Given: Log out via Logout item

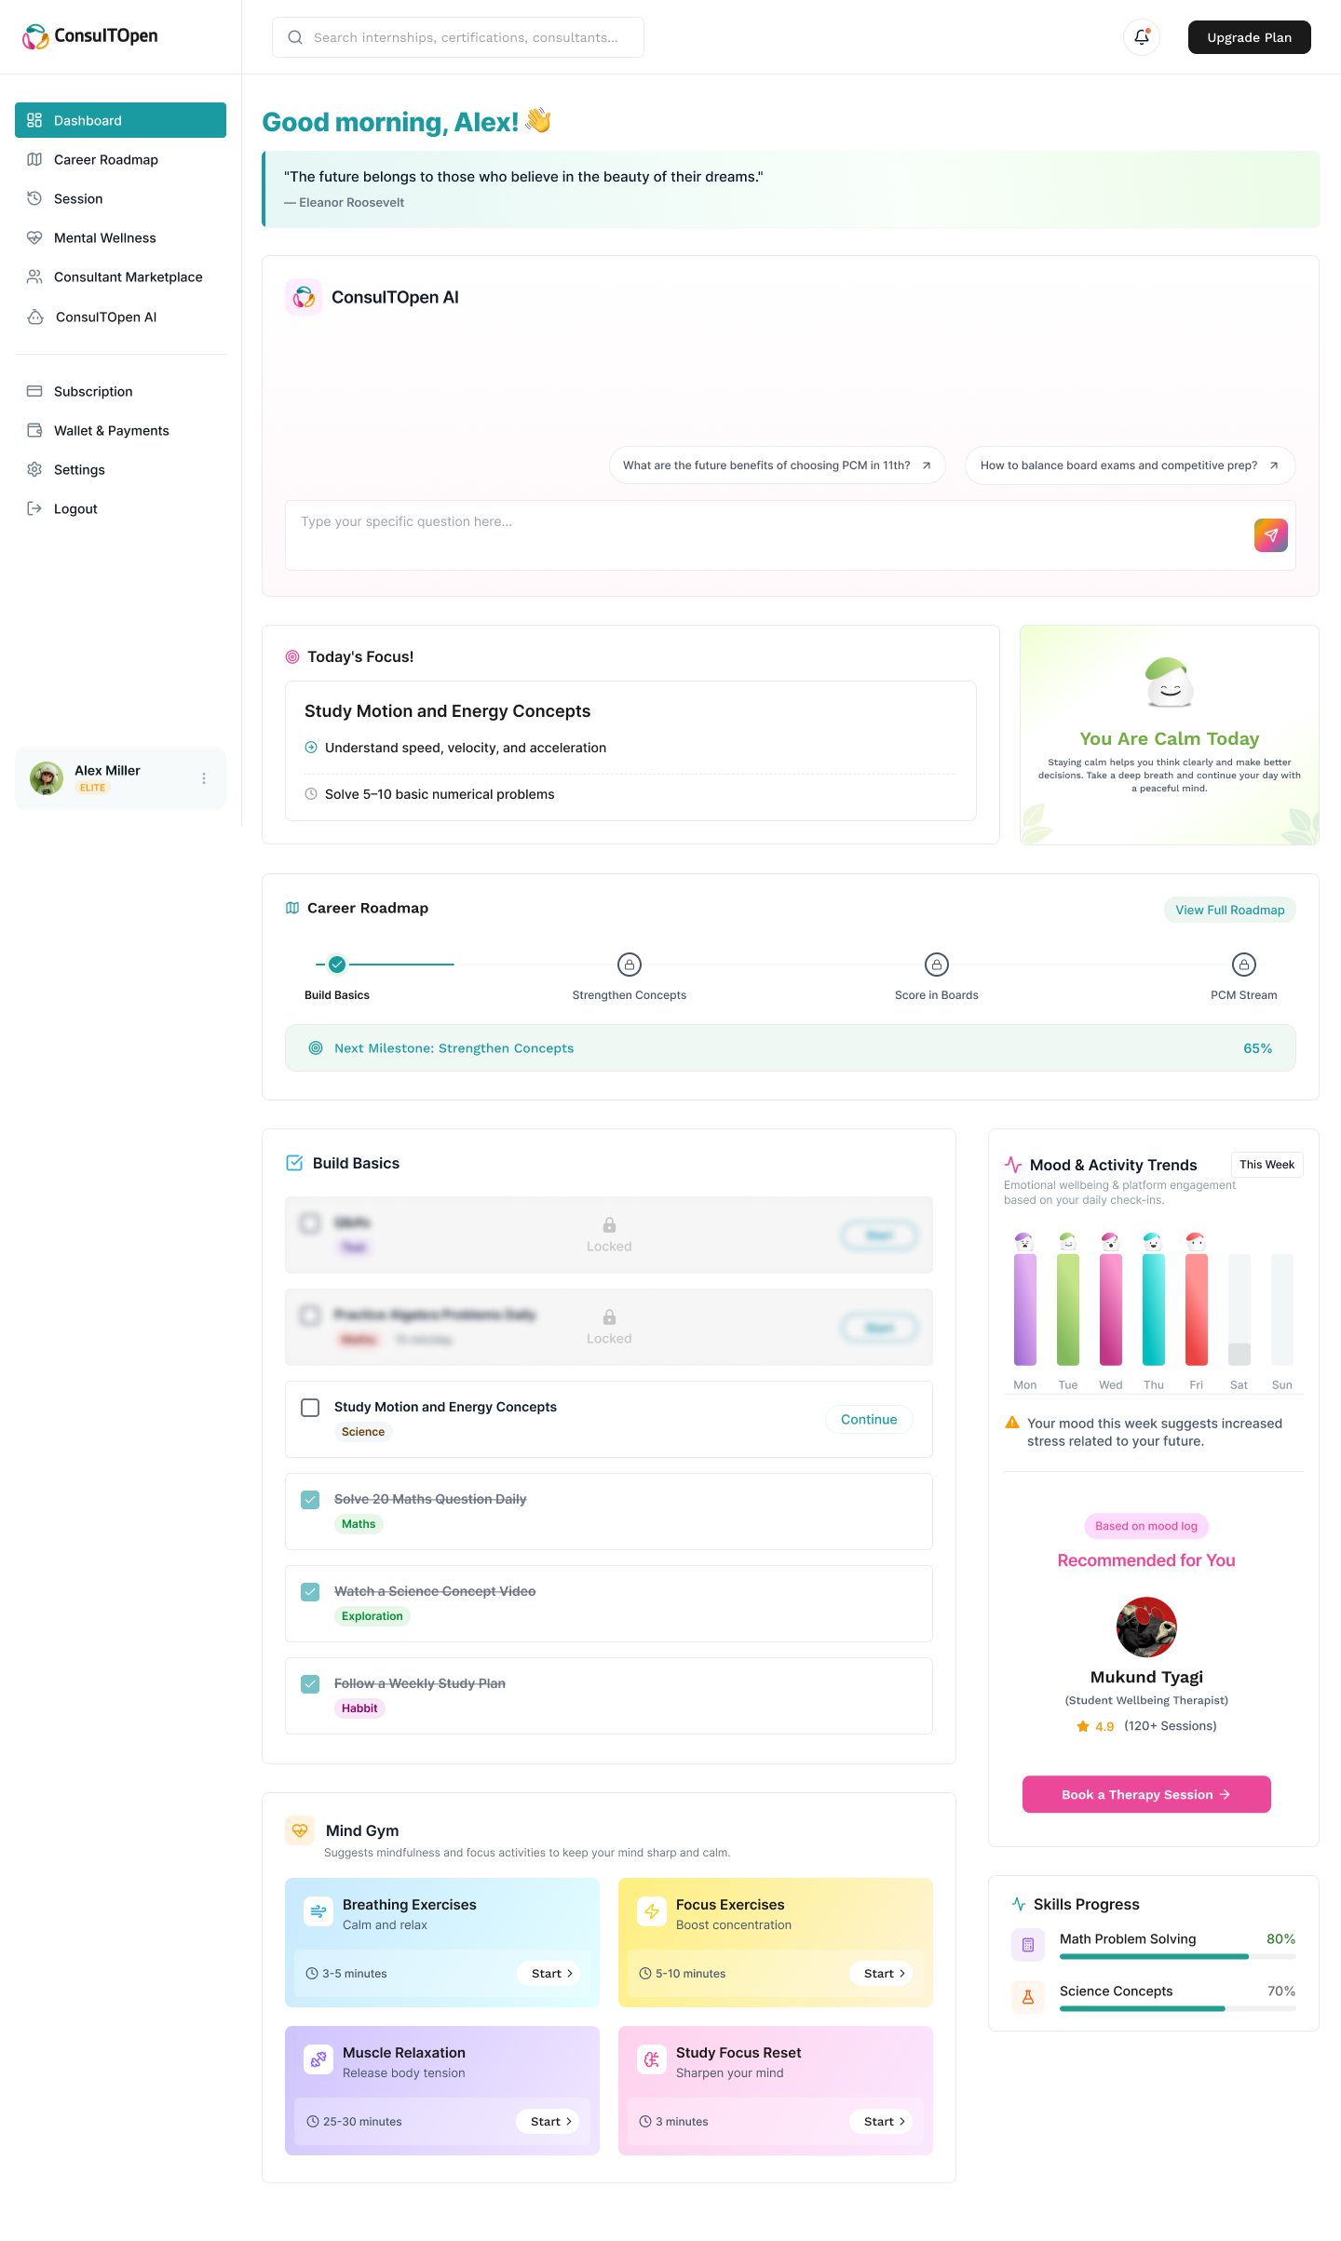Looking at the screenshot, I should [x=120, y=508].
